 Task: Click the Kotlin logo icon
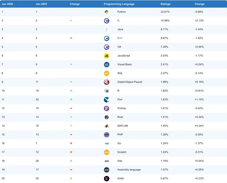[x=106, y=178]
